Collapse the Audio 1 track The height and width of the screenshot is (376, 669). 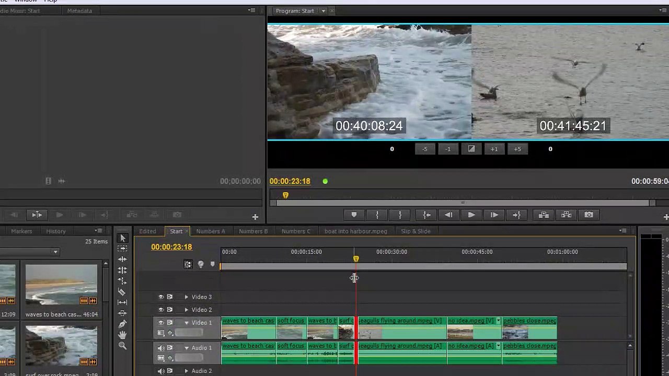(x=186, y=348)
